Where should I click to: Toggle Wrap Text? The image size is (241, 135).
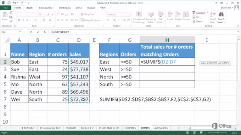point(88,14)
